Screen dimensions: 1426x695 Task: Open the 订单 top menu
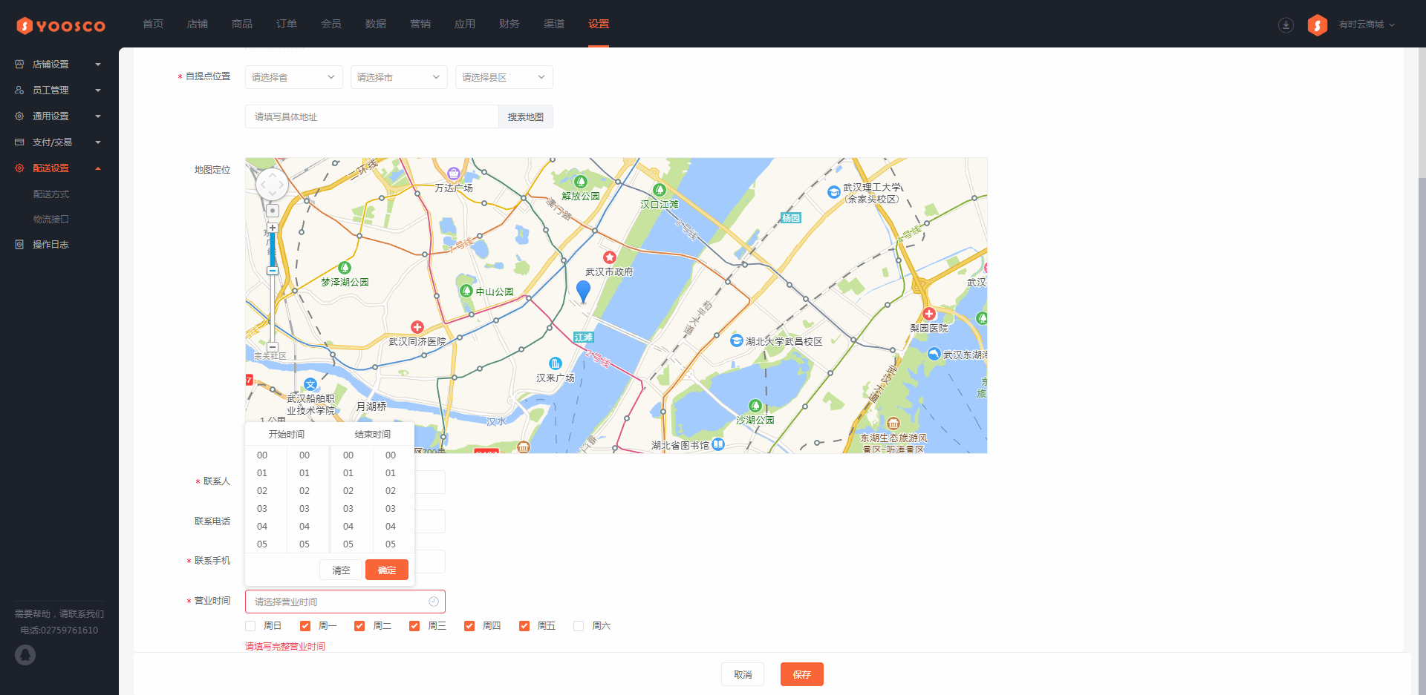coord(287,24)
